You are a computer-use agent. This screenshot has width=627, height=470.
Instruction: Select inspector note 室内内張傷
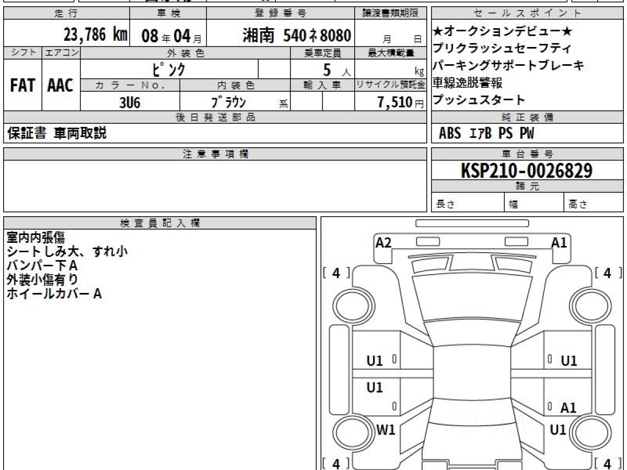(36, 238)
